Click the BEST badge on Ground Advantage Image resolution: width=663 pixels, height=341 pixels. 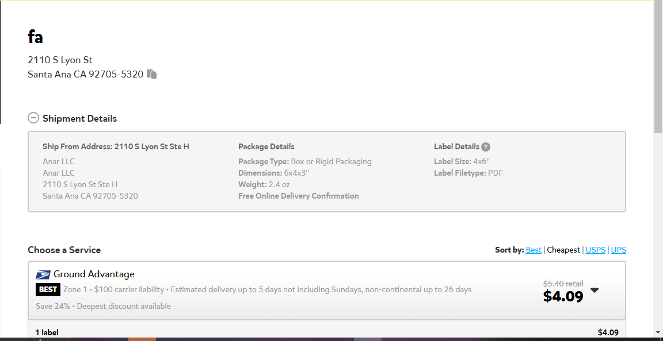[x=48, y=290]
